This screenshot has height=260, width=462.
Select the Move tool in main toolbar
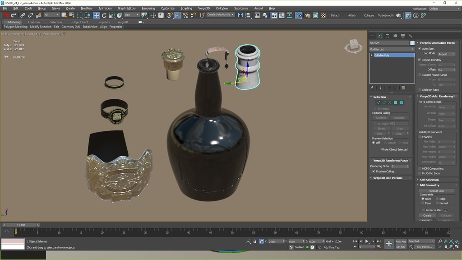pos(97,15)
